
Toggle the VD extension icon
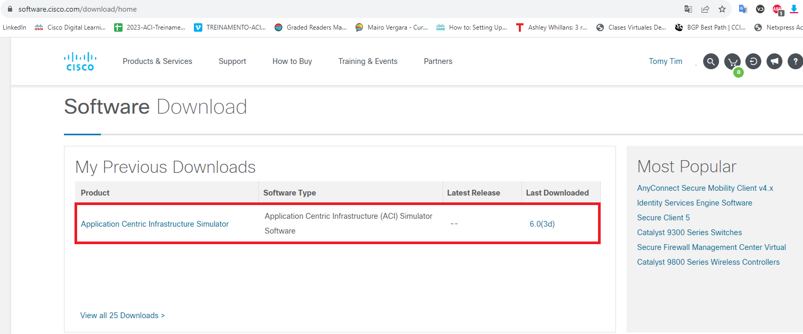(x=760, y=9)
